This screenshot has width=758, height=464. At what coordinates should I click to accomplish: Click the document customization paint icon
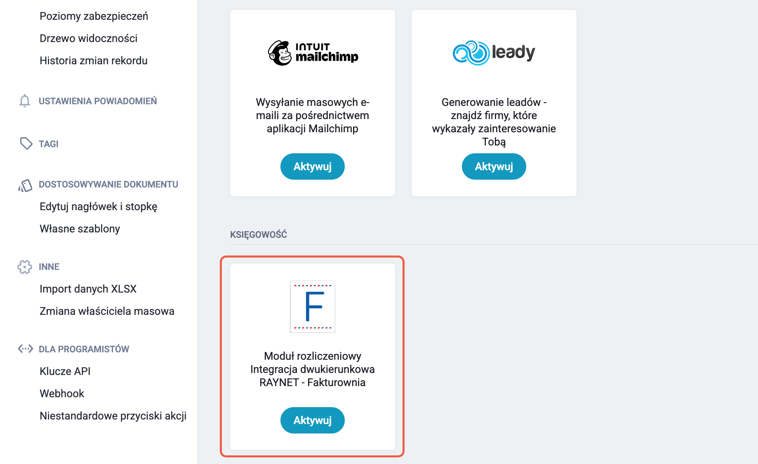click(x=25, y=185)
